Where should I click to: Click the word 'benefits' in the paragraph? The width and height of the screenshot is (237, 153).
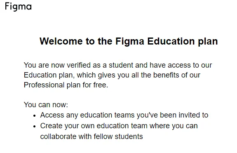[166, 75]
